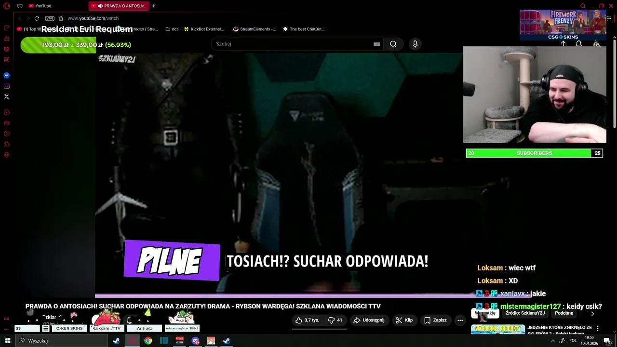Expand next filter chips arrow
The height and width of the screenshot is (347, 617).
[x=592, y=314]
